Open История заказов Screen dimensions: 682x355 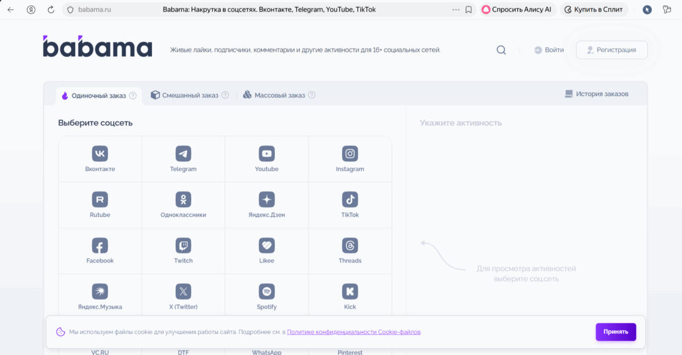click(x=596, y=94)
